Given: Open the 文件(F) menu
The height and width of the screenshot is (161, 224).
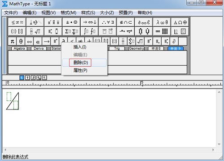Looking at the screenshot, I should tap(11, 13).
